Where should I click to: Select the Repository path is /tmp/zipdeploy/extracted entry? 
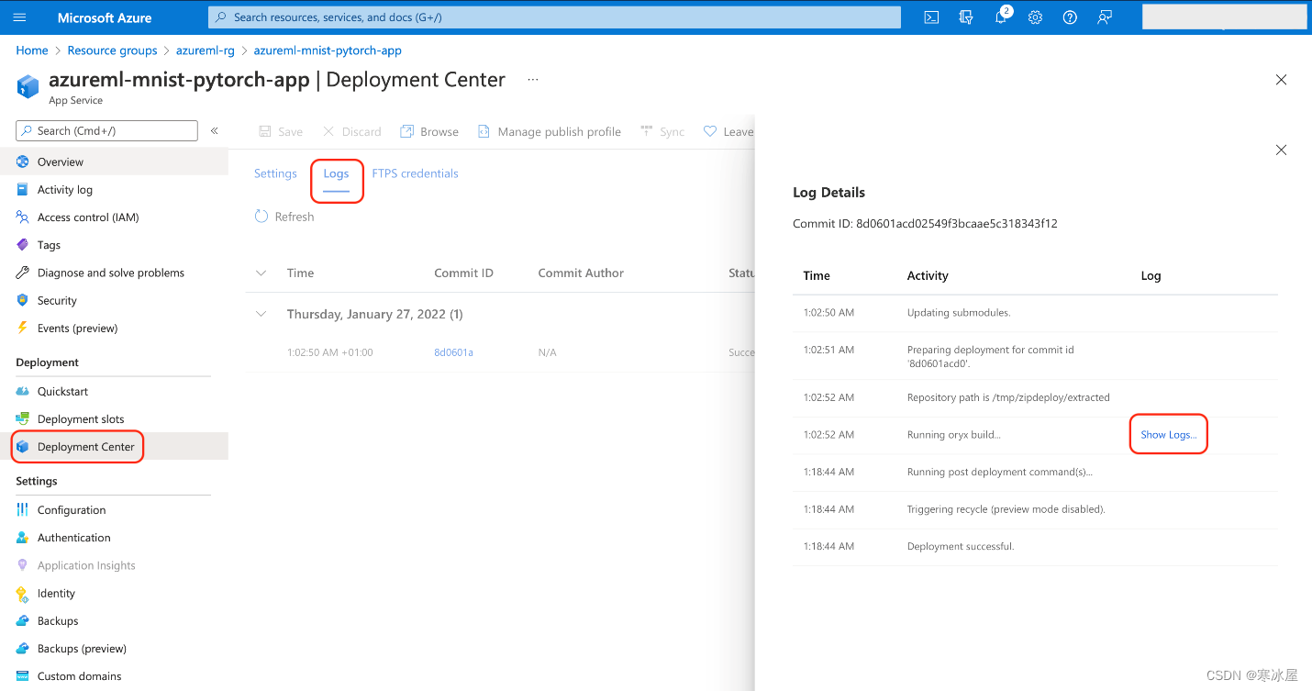1035,398
